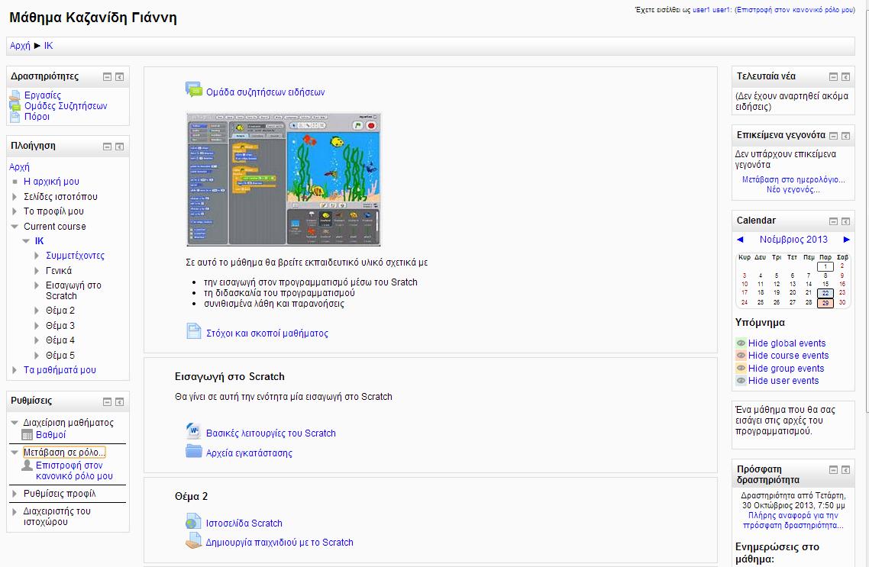The image size is (869, 567).
Task: Click Νέο γεγονός link
Action: coord(793,189)
